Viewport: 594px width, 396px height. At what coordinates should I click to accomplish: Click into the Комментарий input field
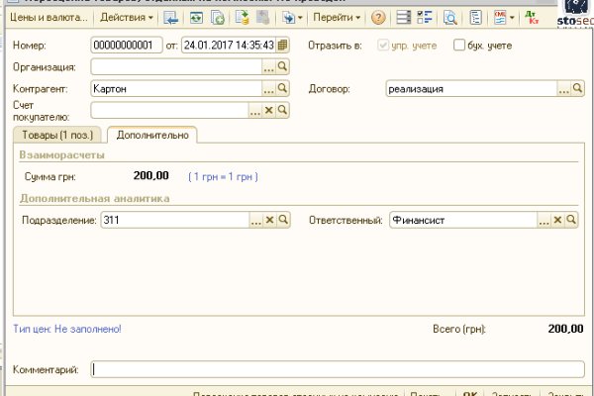(337, 369)
